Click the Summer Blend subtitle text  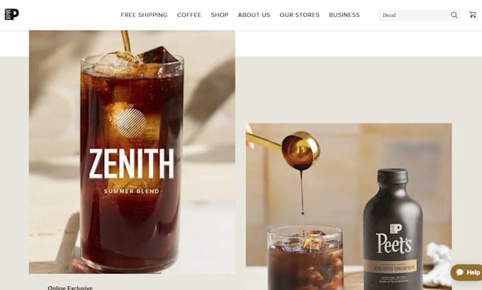tap(132, 191)
